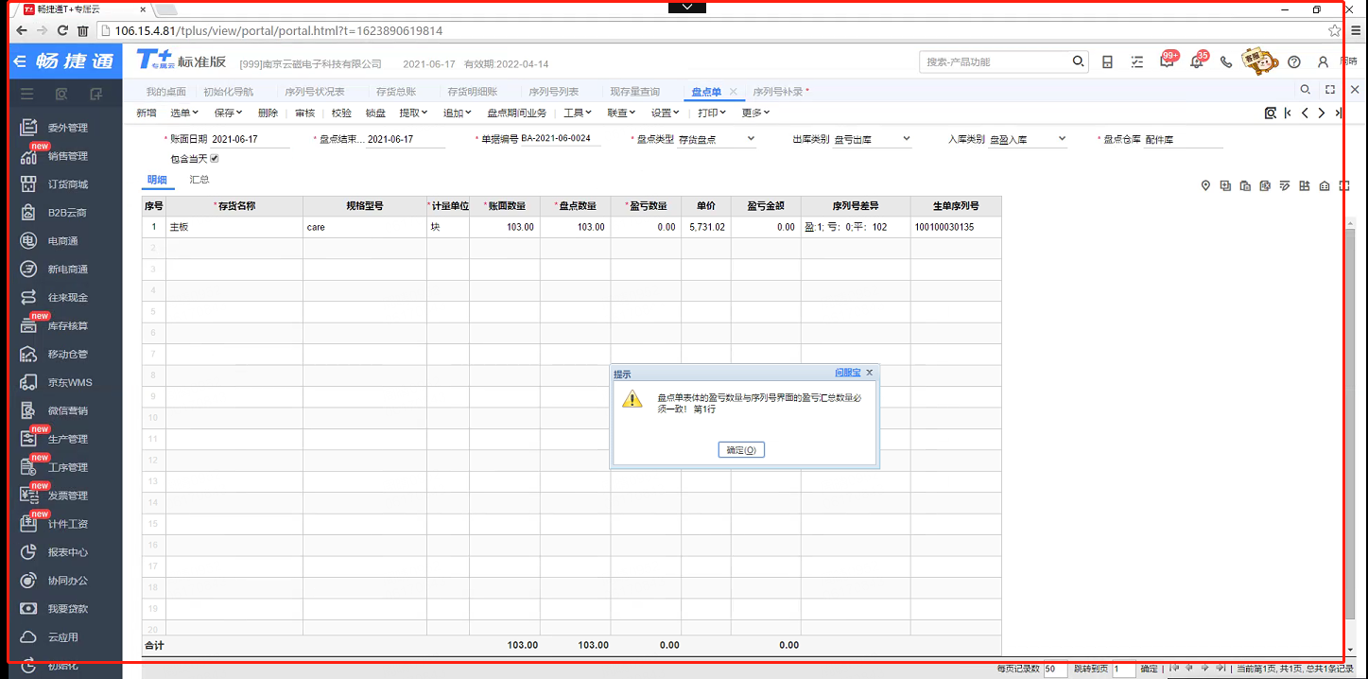Switch to 序列号补录 tab
Image resolution: width=1368 pixels, height=679 pixels.
pos(778,92)
